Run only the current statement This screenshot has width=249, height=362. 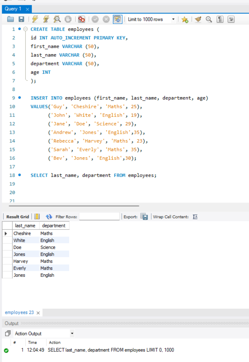[46, 19]
